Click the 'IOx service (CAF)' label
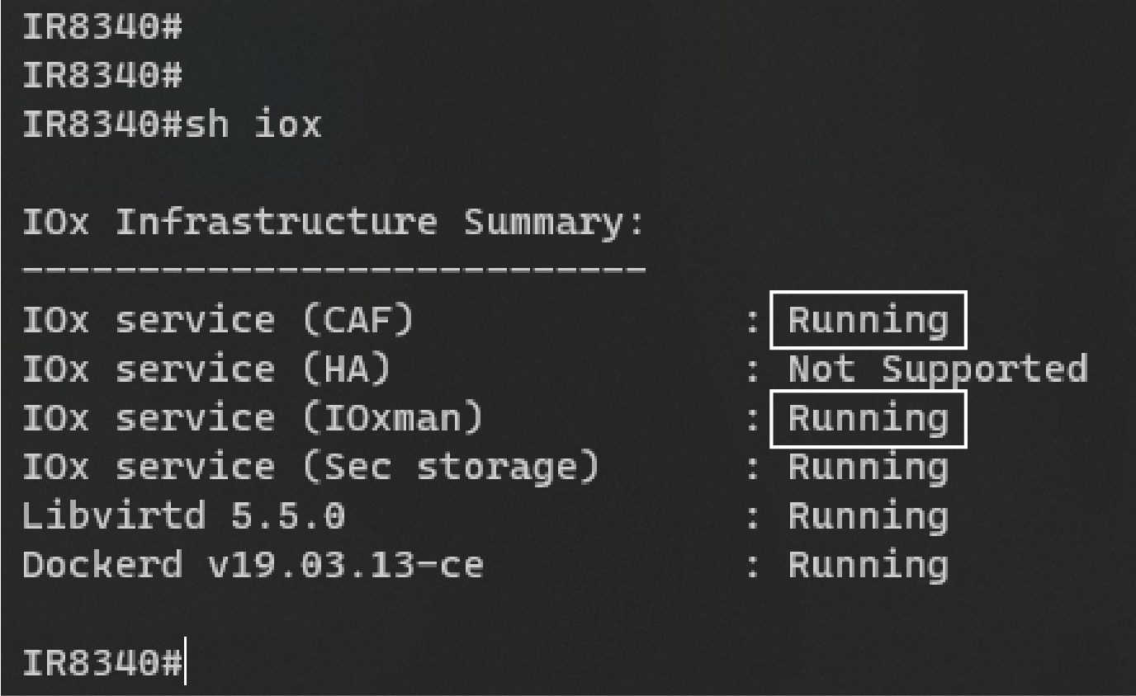This screenshot has height=696, width=1136. (x=218, y=321)
